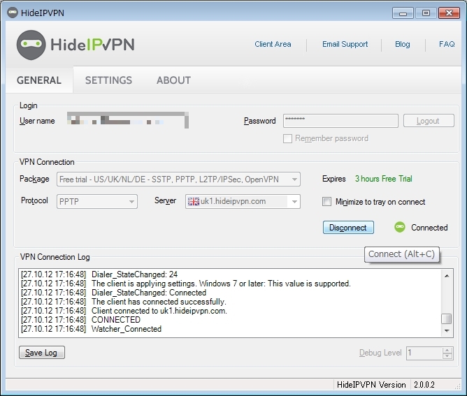The width and height of the screenshot is (467, 396).
Task: Click the green Connected status icon
Action: pyautogui.click(x=400, y=227)
